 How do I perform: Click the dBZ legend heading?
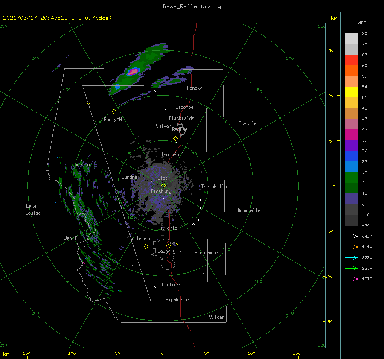coord(362,23)
